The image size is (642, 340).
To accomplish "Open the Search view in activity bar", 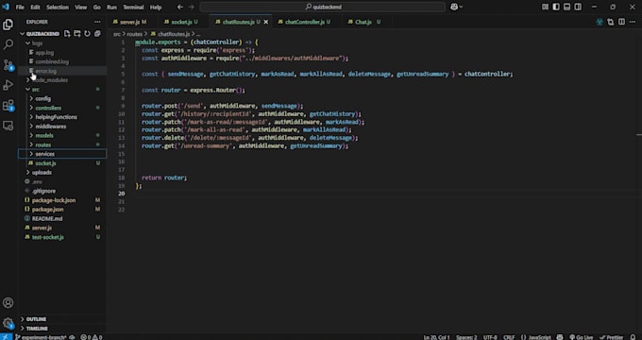I will (8, 44).
